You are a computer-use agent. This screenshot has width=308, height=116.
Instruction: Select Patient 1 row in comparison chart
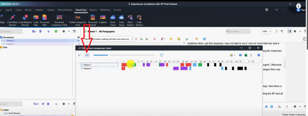99,65
